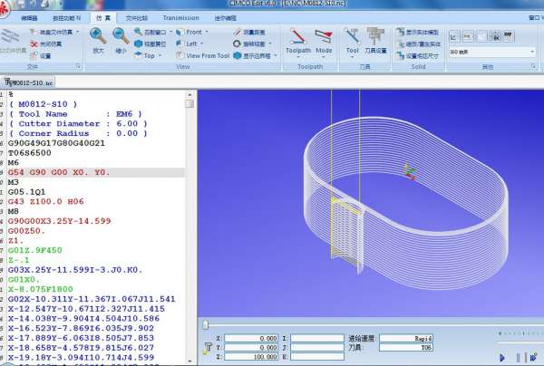Click the zoom out (缩小) magnifier icon

(x=121, y=36)
